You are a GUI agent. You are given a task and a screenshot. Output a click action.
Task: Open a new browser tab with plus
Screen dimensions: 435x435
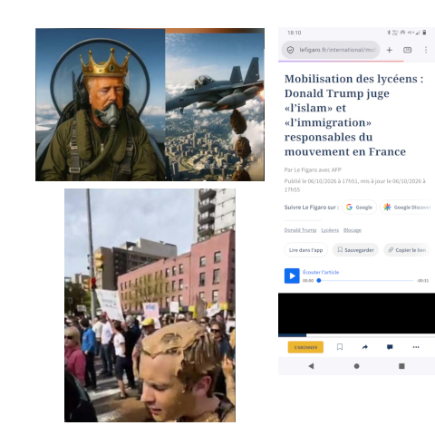390,50
